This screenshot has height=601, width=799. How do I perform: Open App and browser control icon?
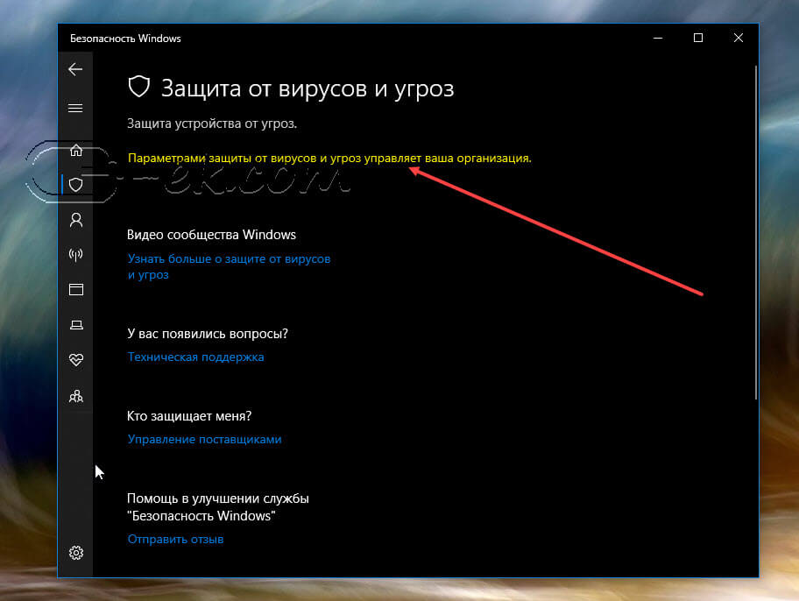click(x=76, y=290)
